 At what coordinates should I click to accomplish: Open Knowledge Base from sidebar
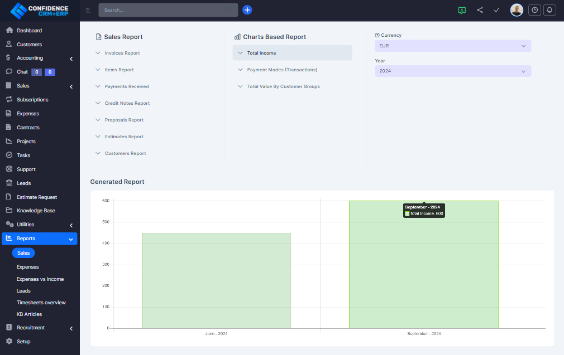pos(36,211)
